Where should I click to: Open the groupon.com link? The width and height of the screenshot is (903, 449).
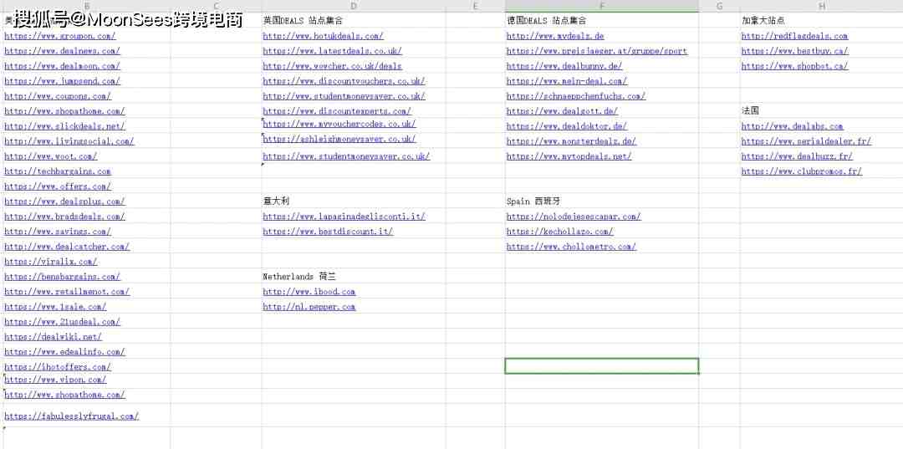tap(60, 36)
